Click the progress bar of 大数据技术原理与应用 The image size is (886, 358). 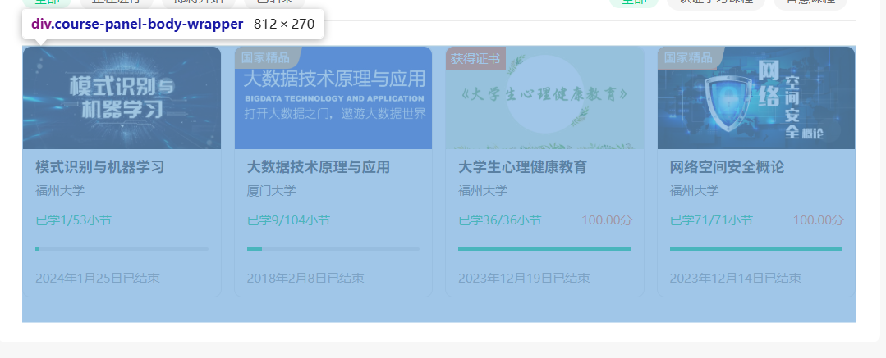[x=333, y=248]
